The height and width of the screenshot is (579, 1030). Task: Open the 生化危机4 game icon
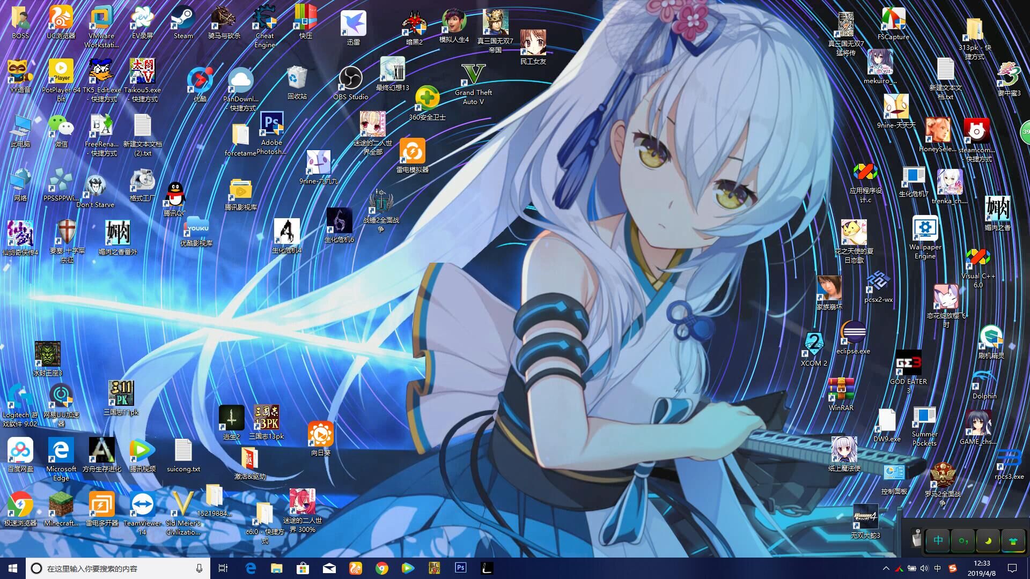point(286,236)
